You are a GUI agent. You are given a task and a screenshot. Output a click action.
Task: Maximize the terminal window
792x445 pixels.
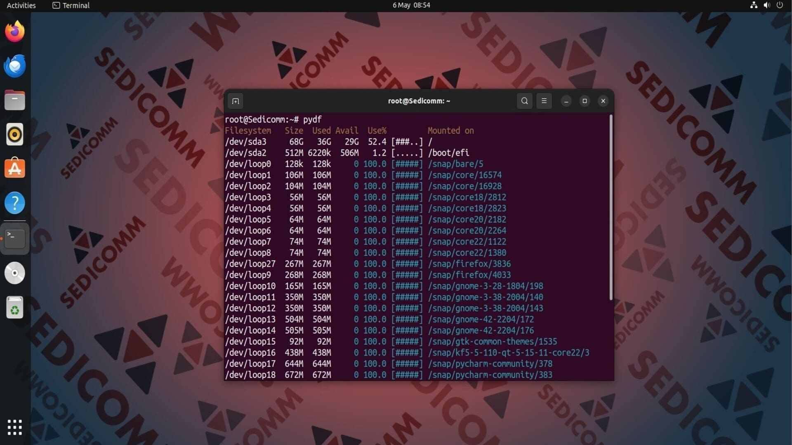tap(585, 101)
